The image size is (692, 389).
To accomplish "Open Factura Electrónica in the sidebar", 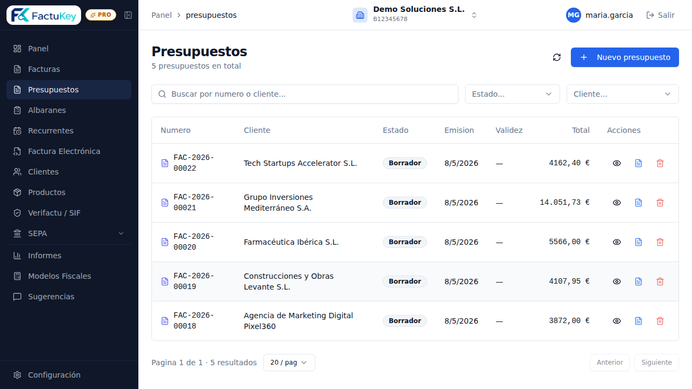I will pyautogui.click(x=69, y=151).
